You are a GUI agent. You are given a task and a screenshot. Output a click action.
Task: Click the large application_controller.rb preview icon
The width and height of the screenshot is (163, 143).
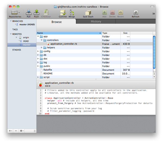pyautogui.click(x=40, y=84)
